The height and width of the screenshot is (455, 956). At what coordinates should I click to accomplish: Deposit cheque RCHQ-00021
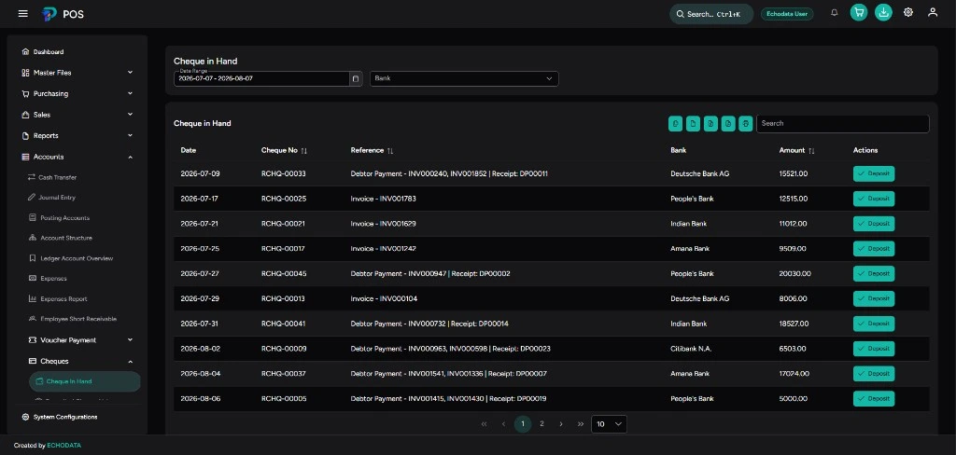pyautogui.click(x=874, y=224)
